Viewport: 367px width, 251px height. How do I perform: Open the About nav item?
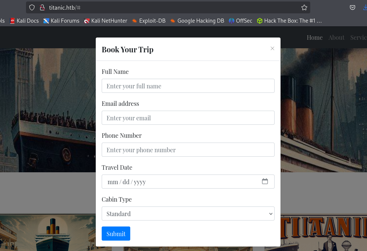tap(336, 38)
